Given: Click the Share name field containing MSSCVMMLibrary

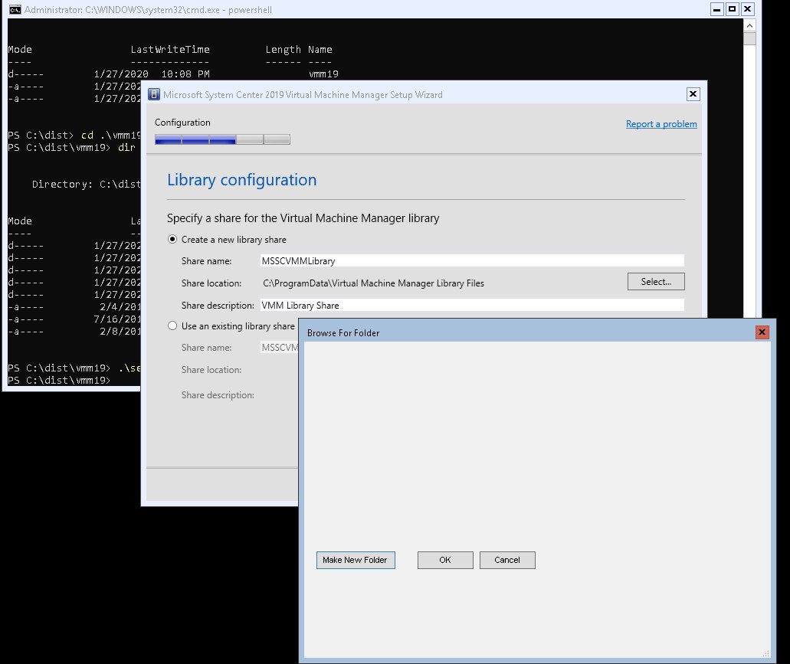Looking at the screenshot, I should click(x=472, y=260).
